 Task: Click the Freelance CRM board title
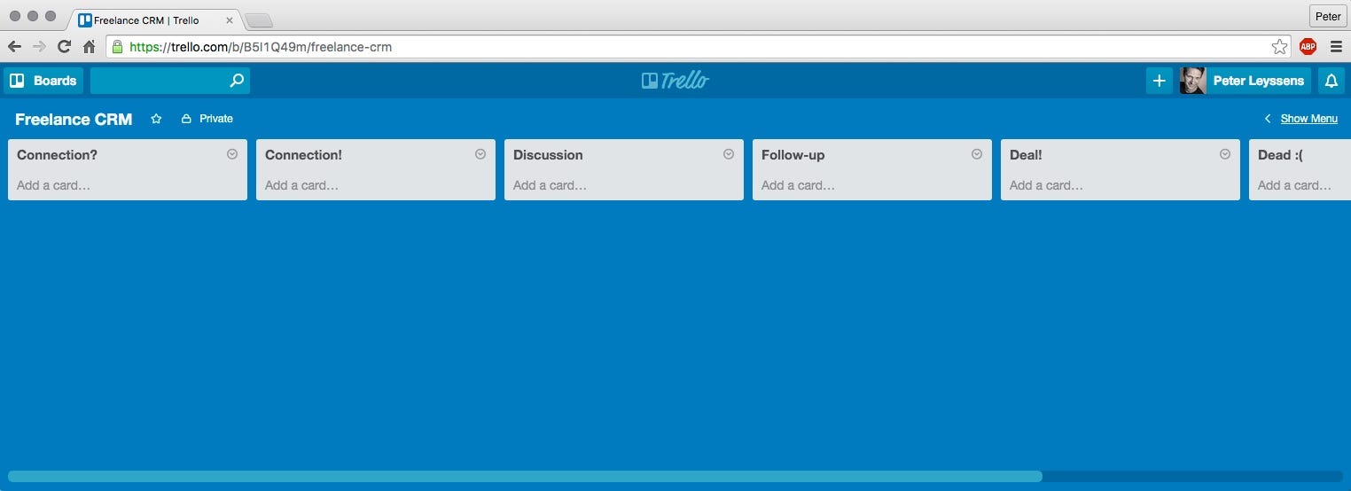click(x=74, y=119)
